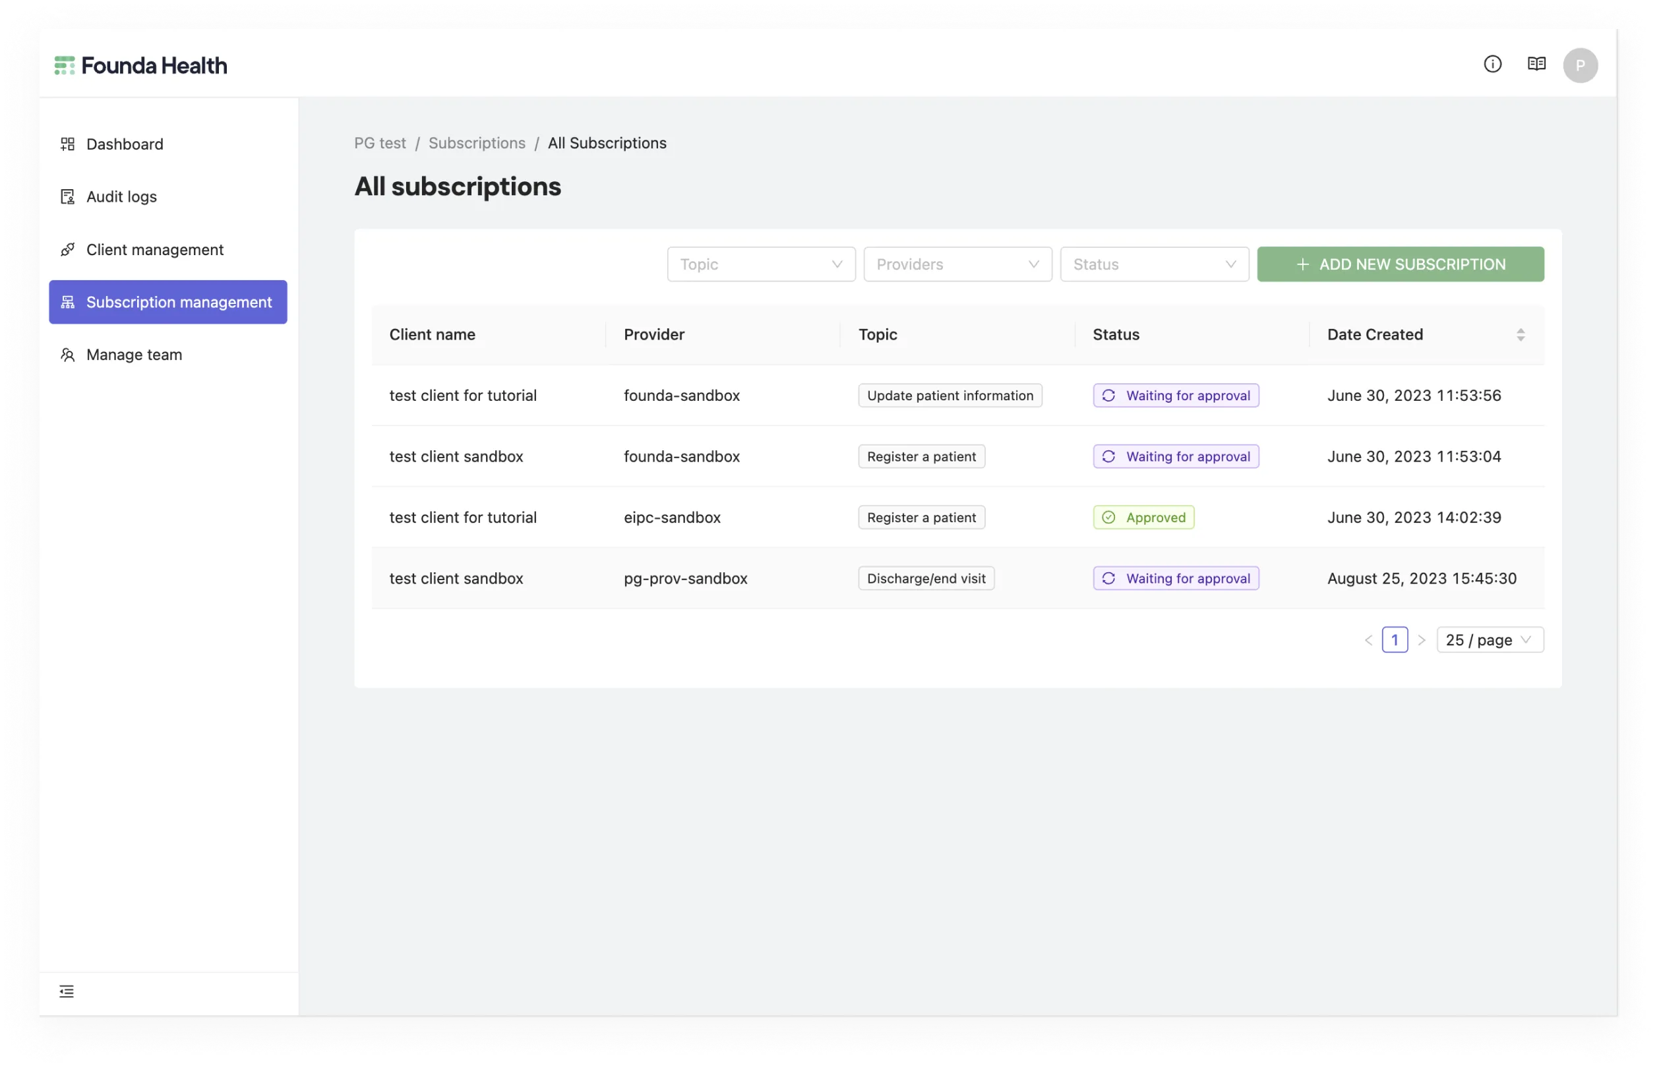Click the pg-prov-sandbox provider cell
This screenshot has width=1659, height=1068.
tap(685, 578)
